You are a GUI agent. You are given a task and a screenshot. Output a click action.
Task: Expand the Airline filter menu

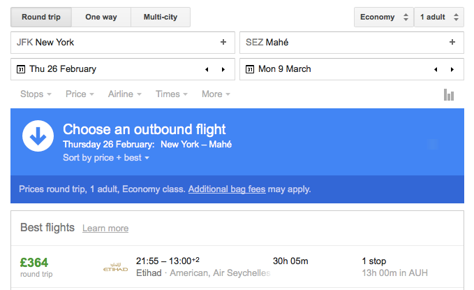(x=125, y=94)
